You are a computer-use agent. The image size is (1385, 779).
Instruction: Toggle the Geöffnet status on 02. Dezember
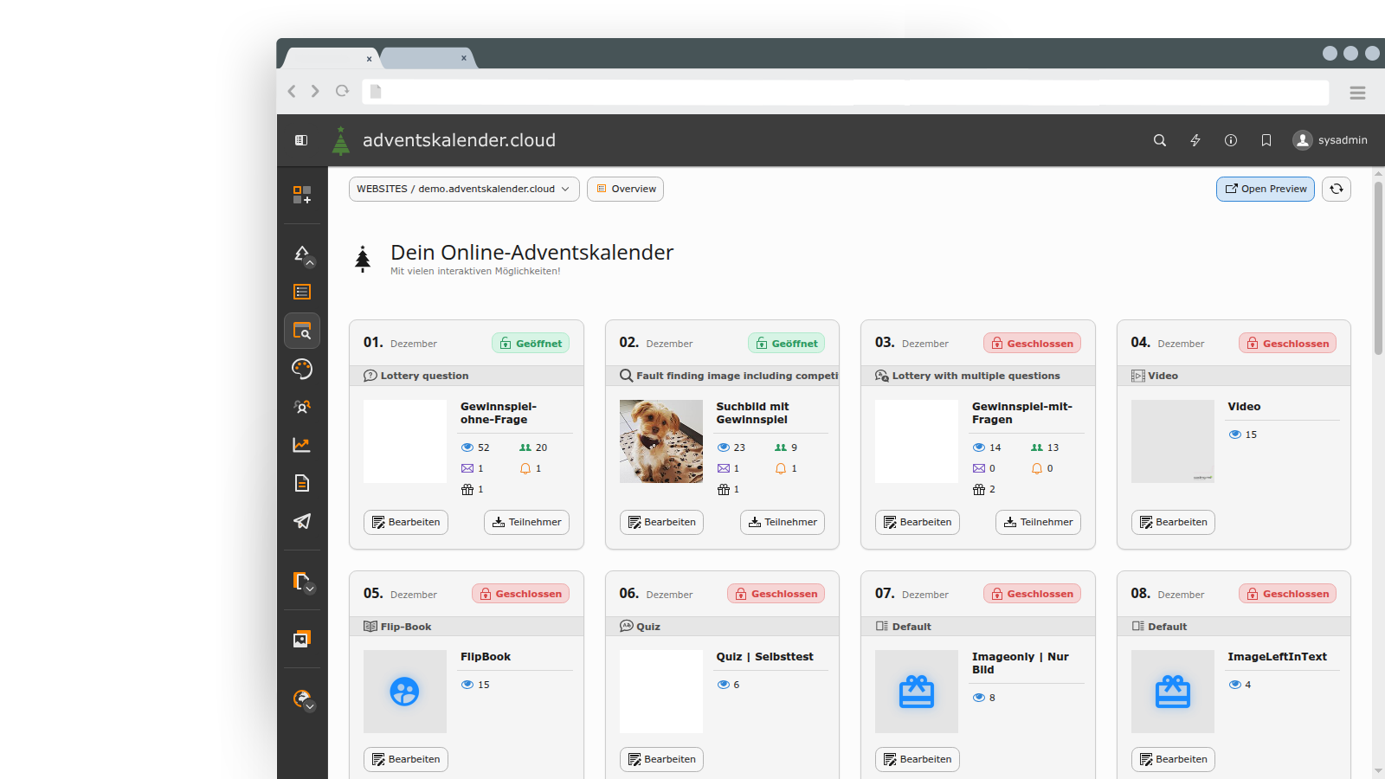click(x=787, y=344)
